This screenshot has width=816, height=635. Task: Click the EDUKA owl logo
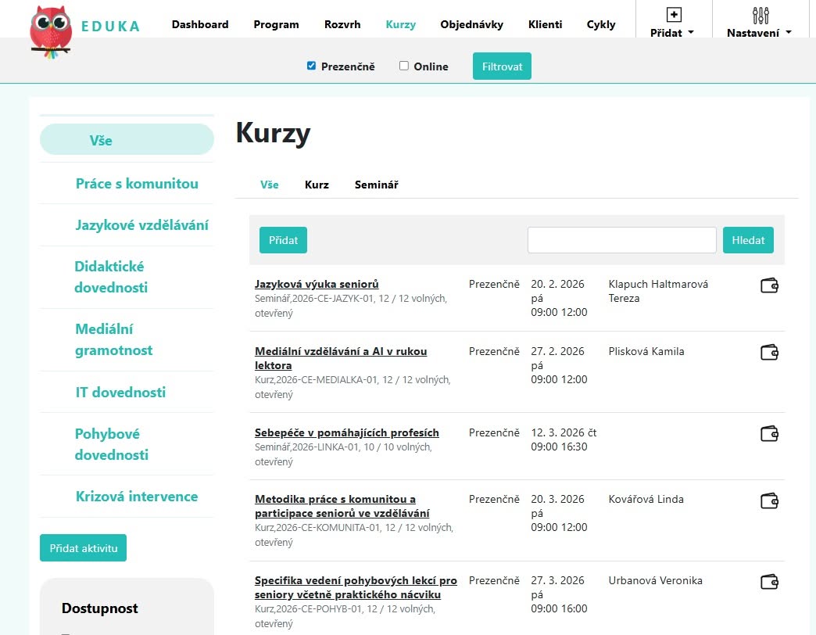click(51, 32)
